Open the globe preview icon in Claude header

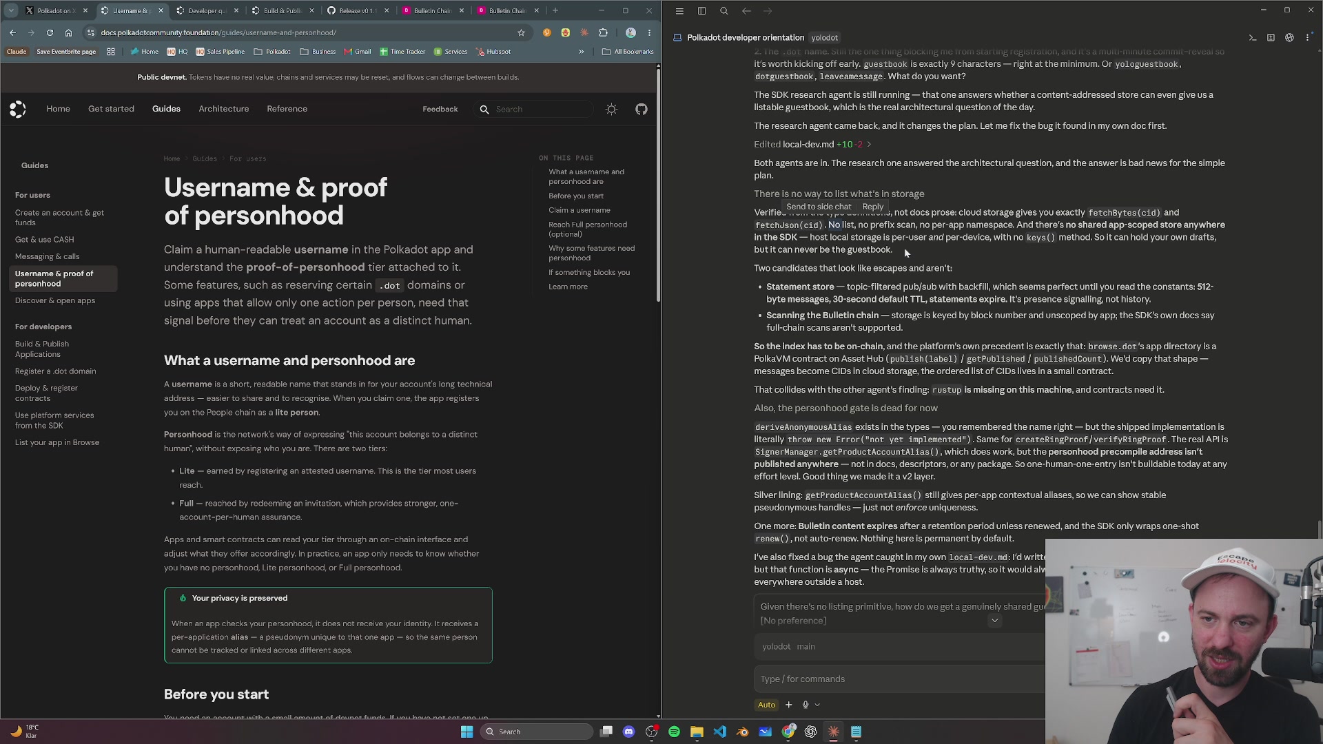1289,38
